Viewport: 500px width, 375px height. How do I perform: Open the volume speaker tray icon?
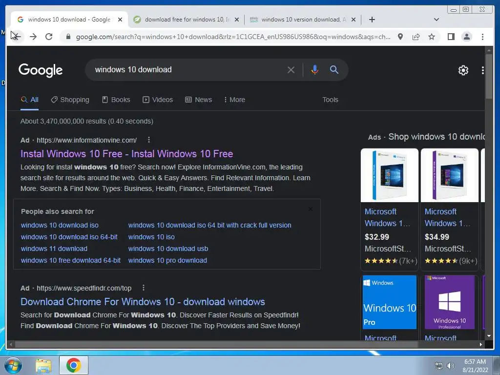click(450, 366)
